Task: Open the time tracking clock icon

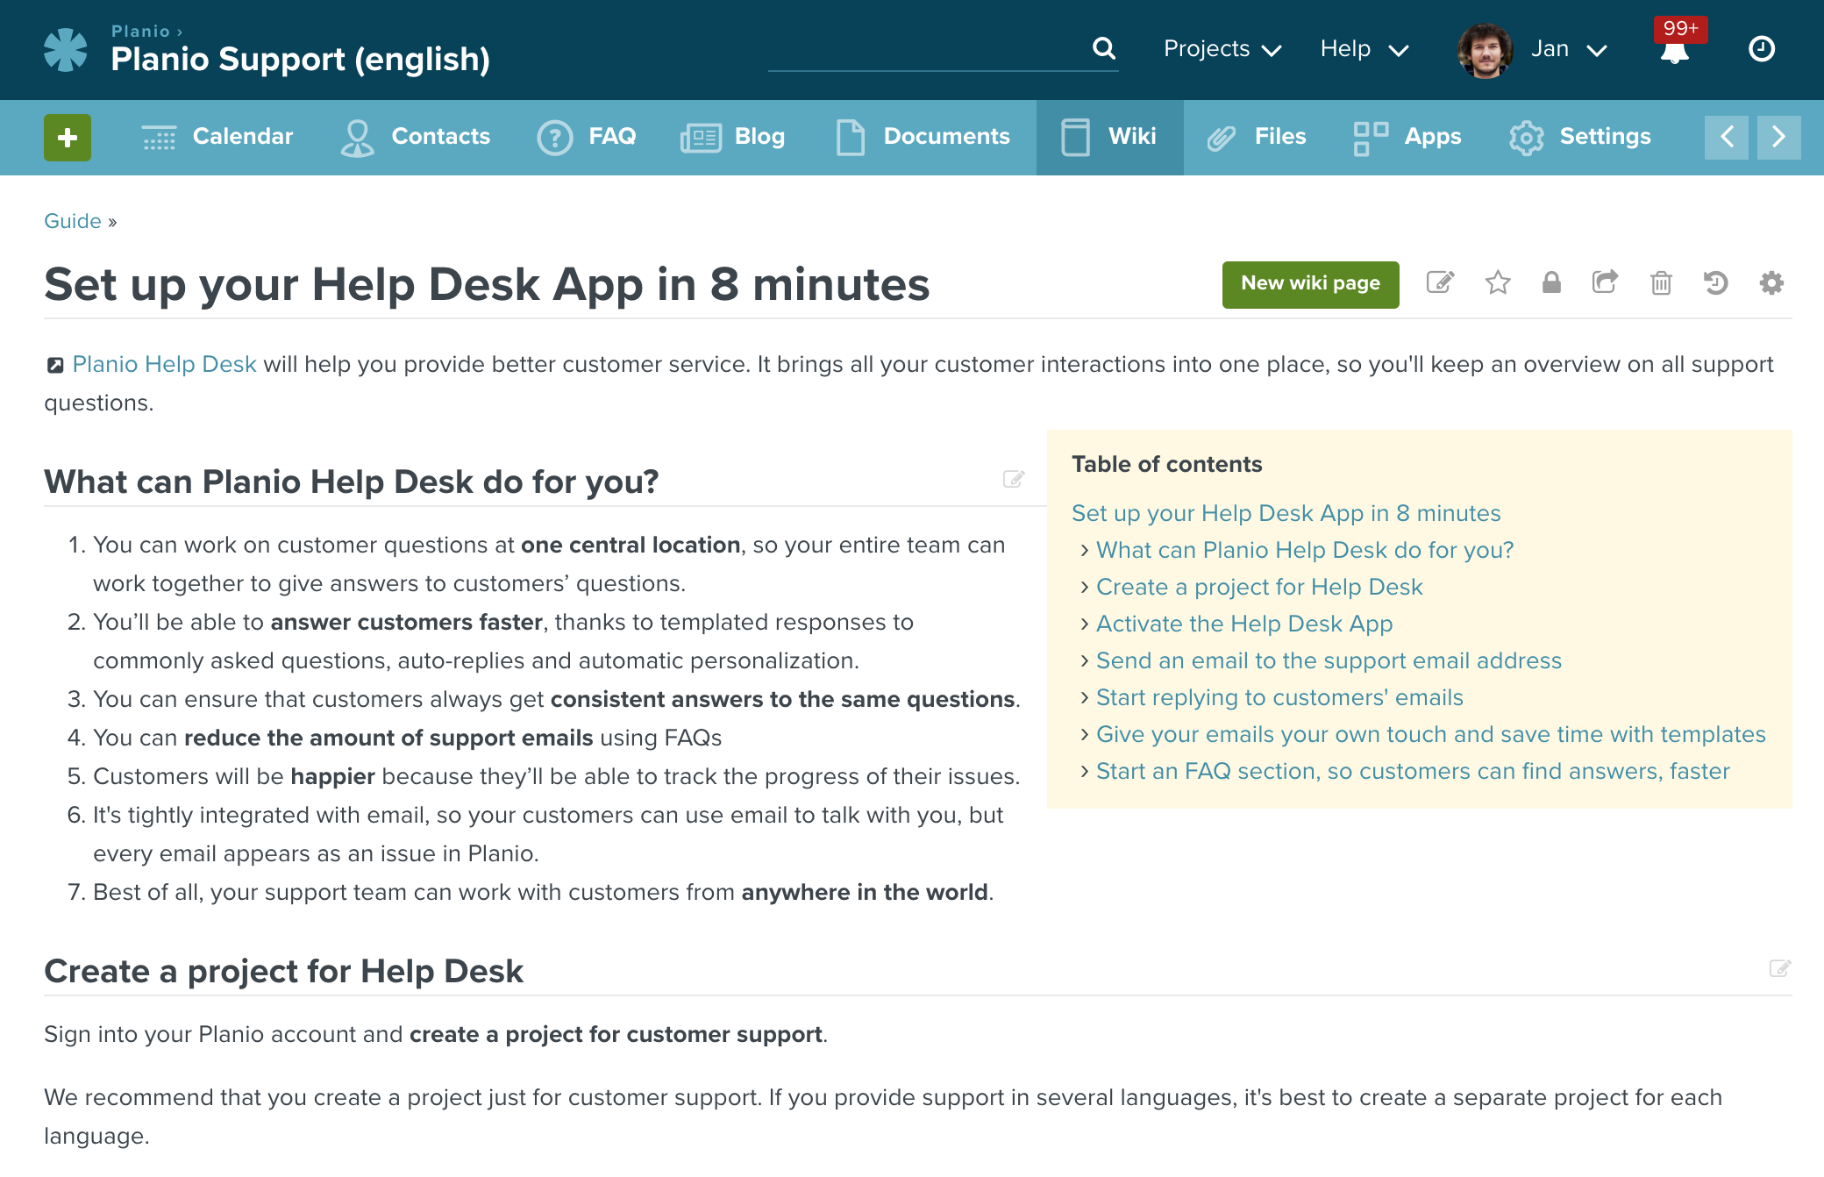Action: click(x=1762, y=48)
